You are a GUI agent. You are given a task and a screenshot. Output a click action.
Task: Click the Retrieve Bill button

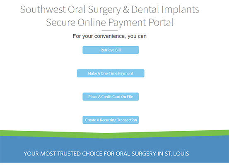point(111,50)
